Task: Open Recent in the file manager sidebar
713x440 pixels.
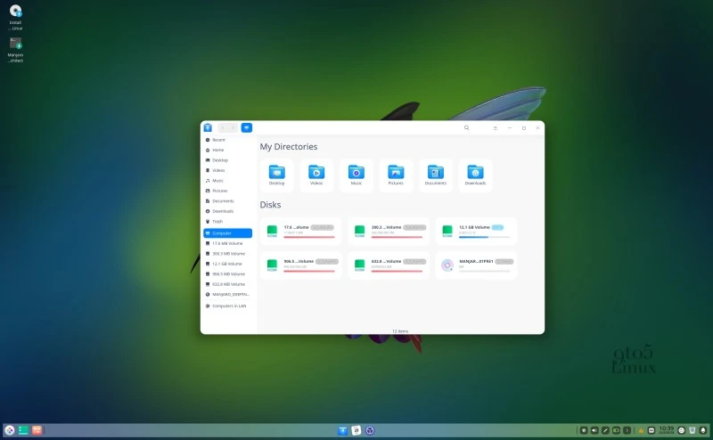Action: click(x=227, y=140)
